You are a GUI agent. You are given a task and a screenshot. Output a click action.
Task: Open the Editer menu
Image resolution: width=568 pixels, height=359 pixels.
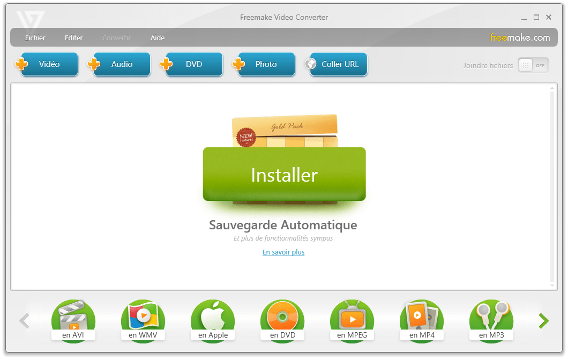click(73, 38)
